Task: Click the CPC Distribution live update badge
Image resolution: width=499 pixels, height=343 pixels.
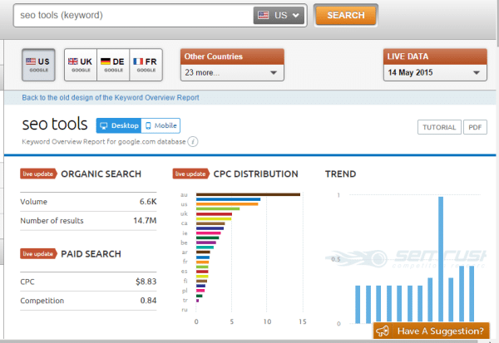Action: click(x=190, y=174)
